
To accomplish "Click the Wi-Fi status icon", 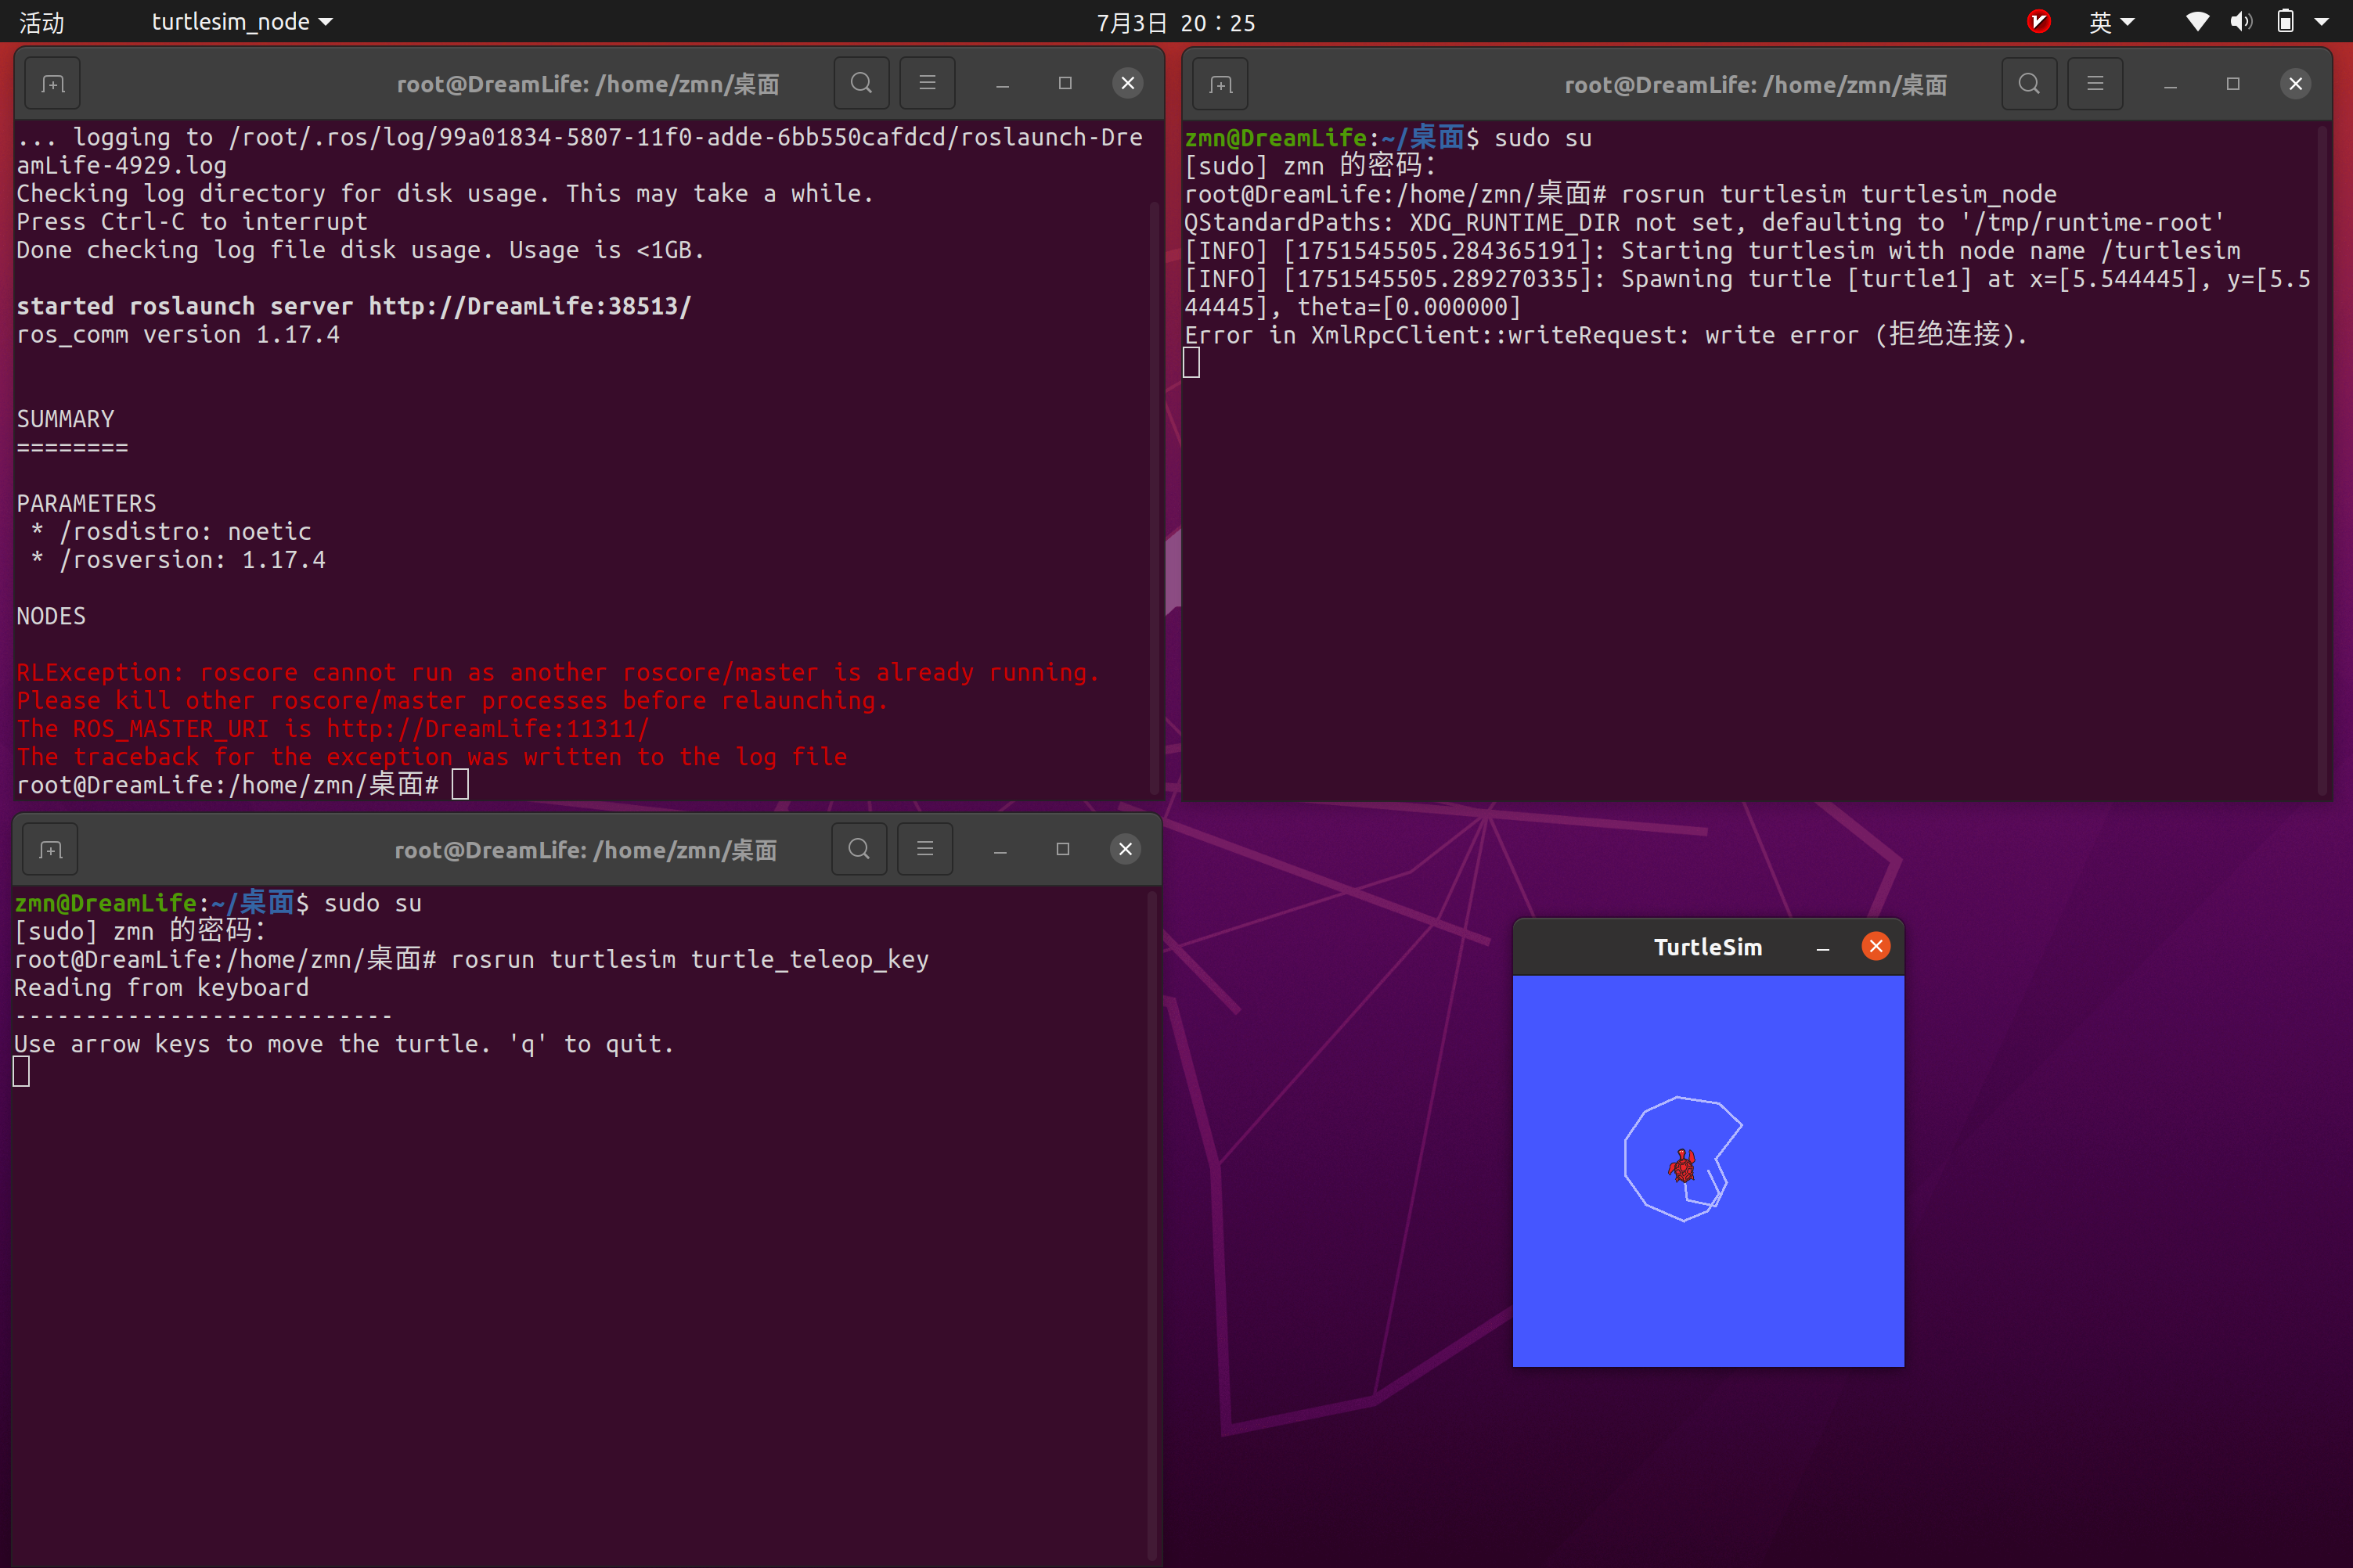I will click(2197, 22).
